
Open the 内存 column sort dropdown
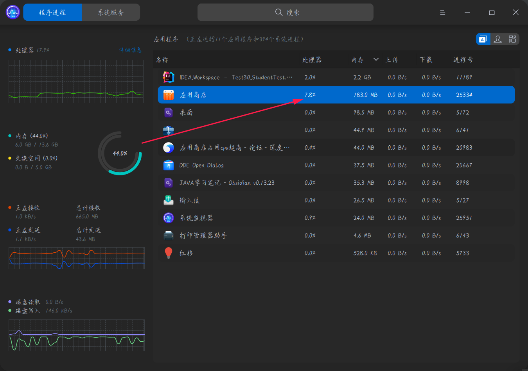pyautogui.click(x=375, y=59)
